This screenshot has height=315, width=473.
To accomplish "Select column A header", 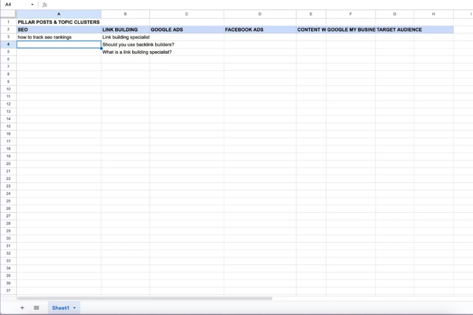I will 59,14.
